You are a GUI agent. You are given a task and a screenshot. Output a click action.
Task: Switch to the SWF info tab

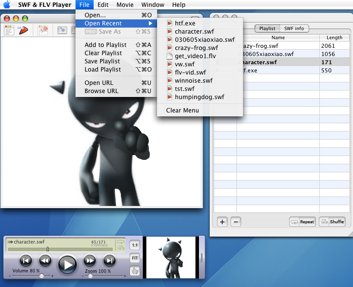tap(294, 28)
